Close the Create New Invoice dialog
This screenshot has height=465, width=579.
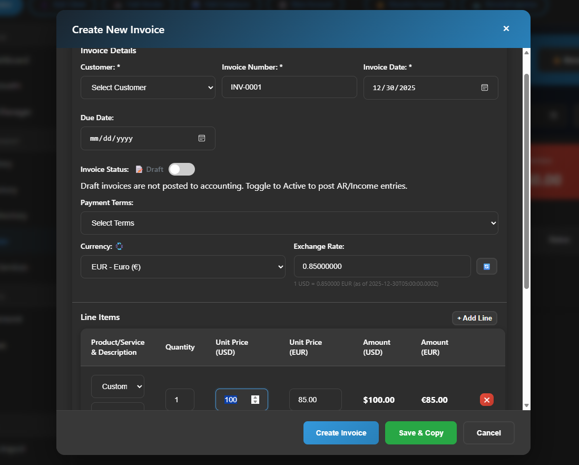(x=506, y=28)
